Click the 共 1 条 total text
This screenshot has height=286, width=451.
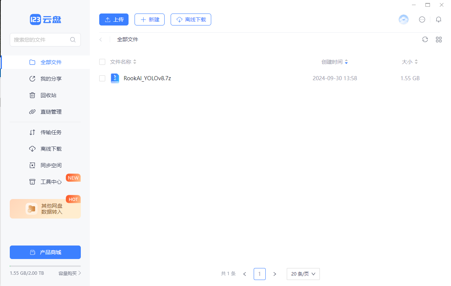click(229, 274)
